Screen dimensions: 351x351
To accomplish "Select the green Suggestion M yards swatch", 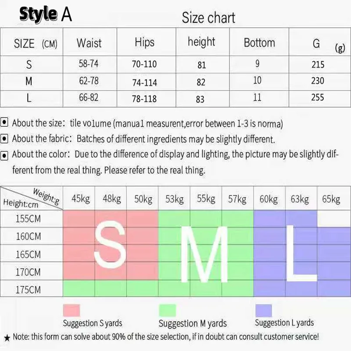I will [x=167, y=311].
